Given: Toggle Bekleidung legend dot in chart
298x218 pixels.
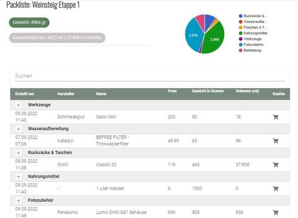Looking at the screenshot, I should click(x=241, y=50).
